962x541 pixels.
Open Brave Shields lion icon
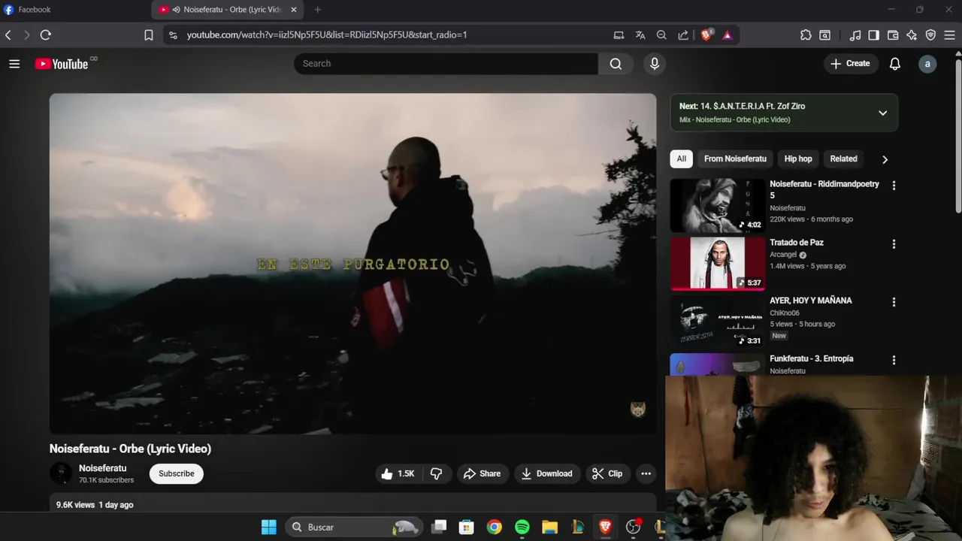click(x=706, y=35)
